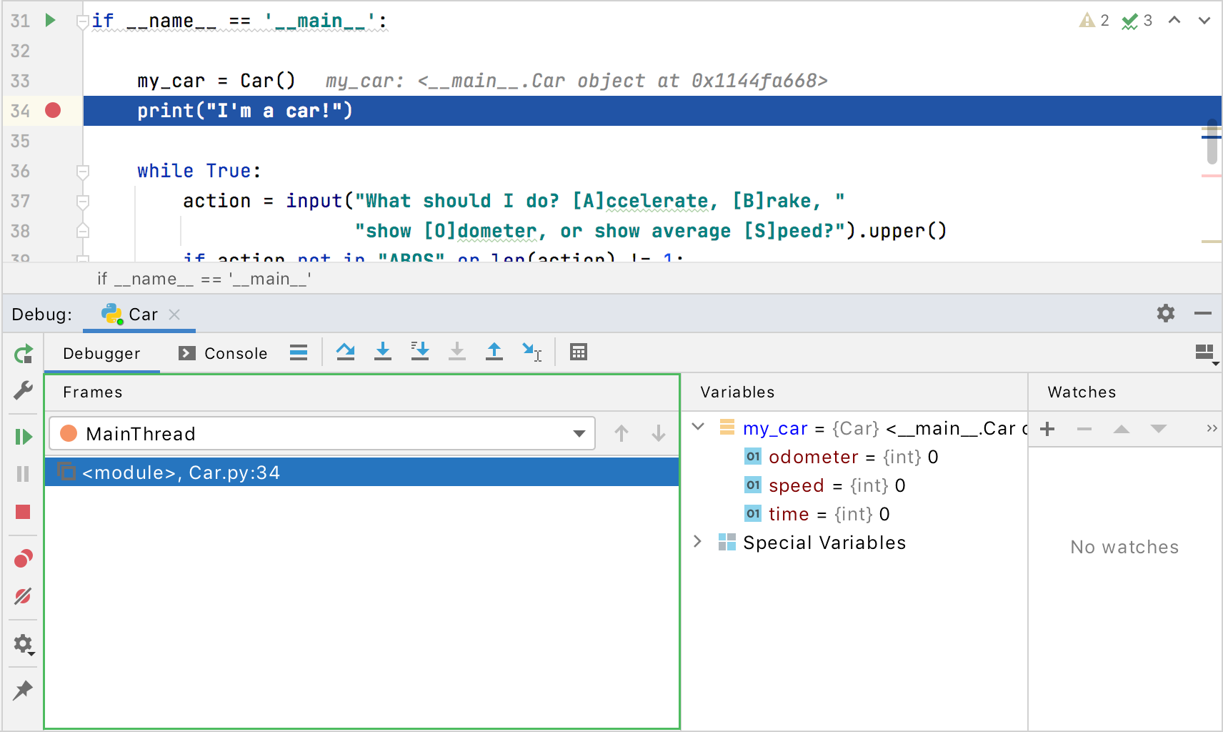
Task: Open the MainThread thread dropdown
Action: point(579,433)
